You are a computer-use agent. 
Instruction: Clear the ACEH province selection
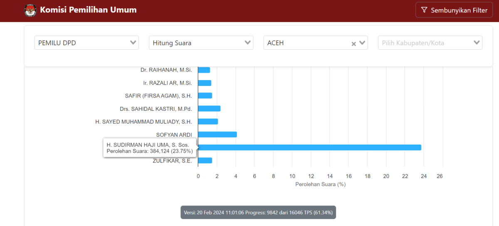tap(353, 44)
